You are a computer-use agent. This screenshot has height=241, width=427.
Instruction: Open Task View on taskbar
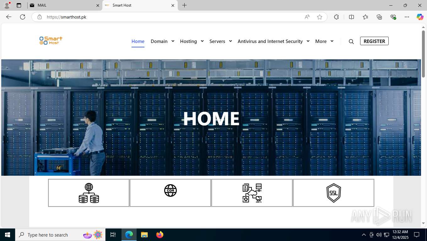click(x=113, y=235)
